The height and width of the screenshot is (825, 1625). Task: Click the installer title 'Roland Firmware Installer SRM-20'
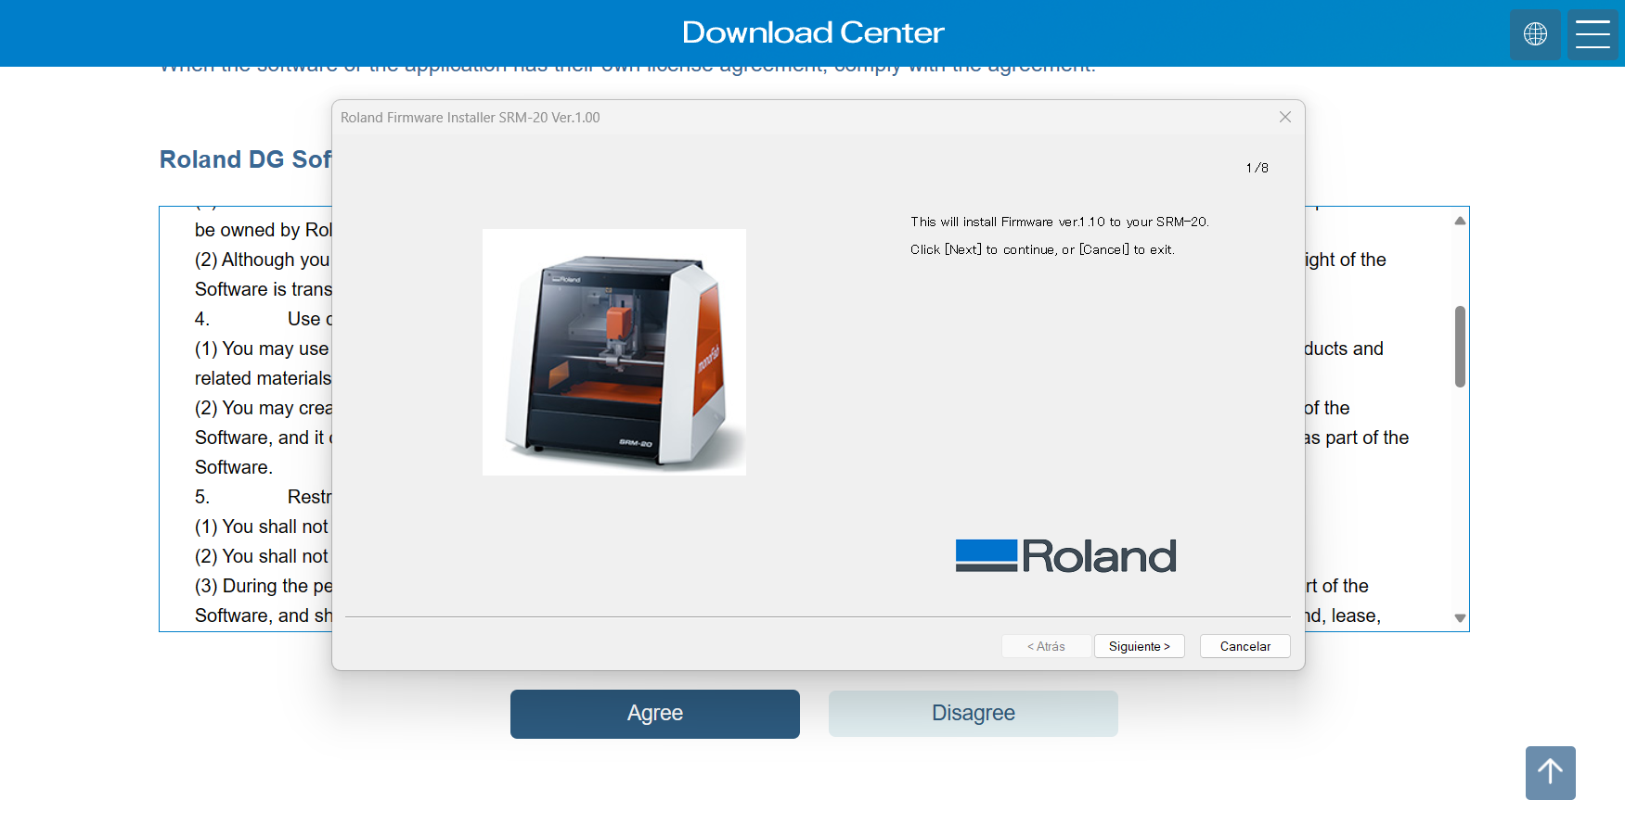445,118
